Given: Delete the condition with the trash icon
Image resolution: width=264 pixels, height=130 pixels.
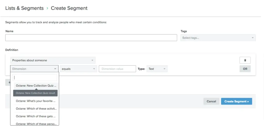Looking at the screenshot, I should (x=245, y=60).
